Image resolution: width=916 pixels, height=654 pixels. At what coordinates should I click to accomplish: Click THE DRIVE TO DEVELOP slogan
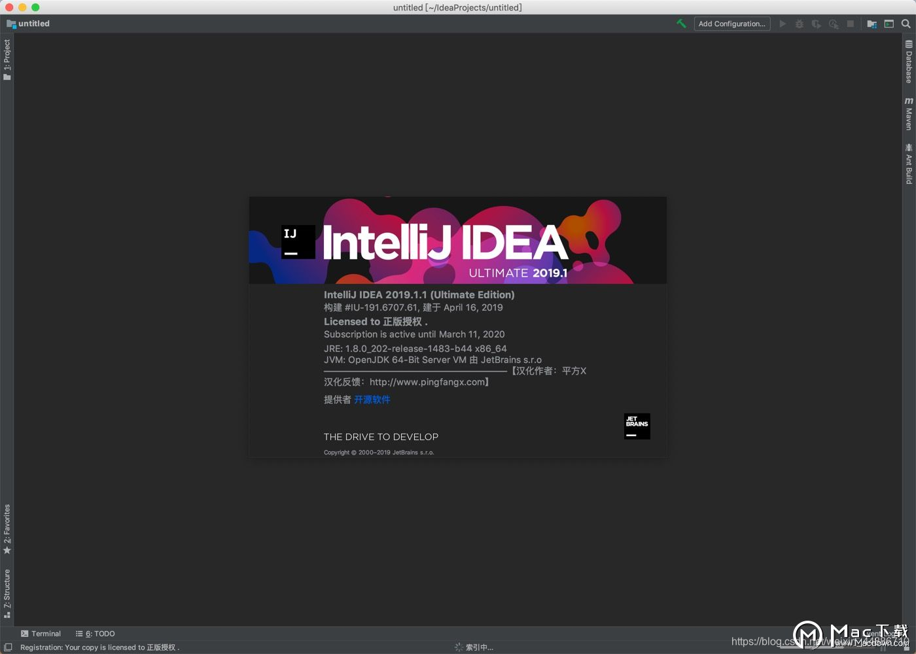coord(381,437)
